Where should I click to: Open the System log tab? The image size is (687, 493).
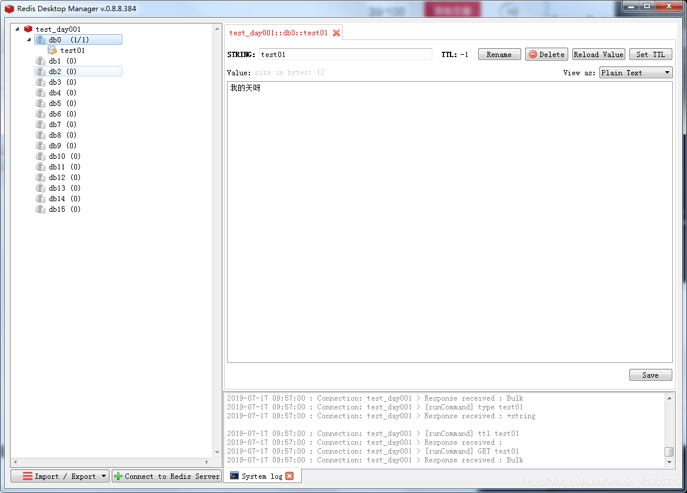point(262,477)
